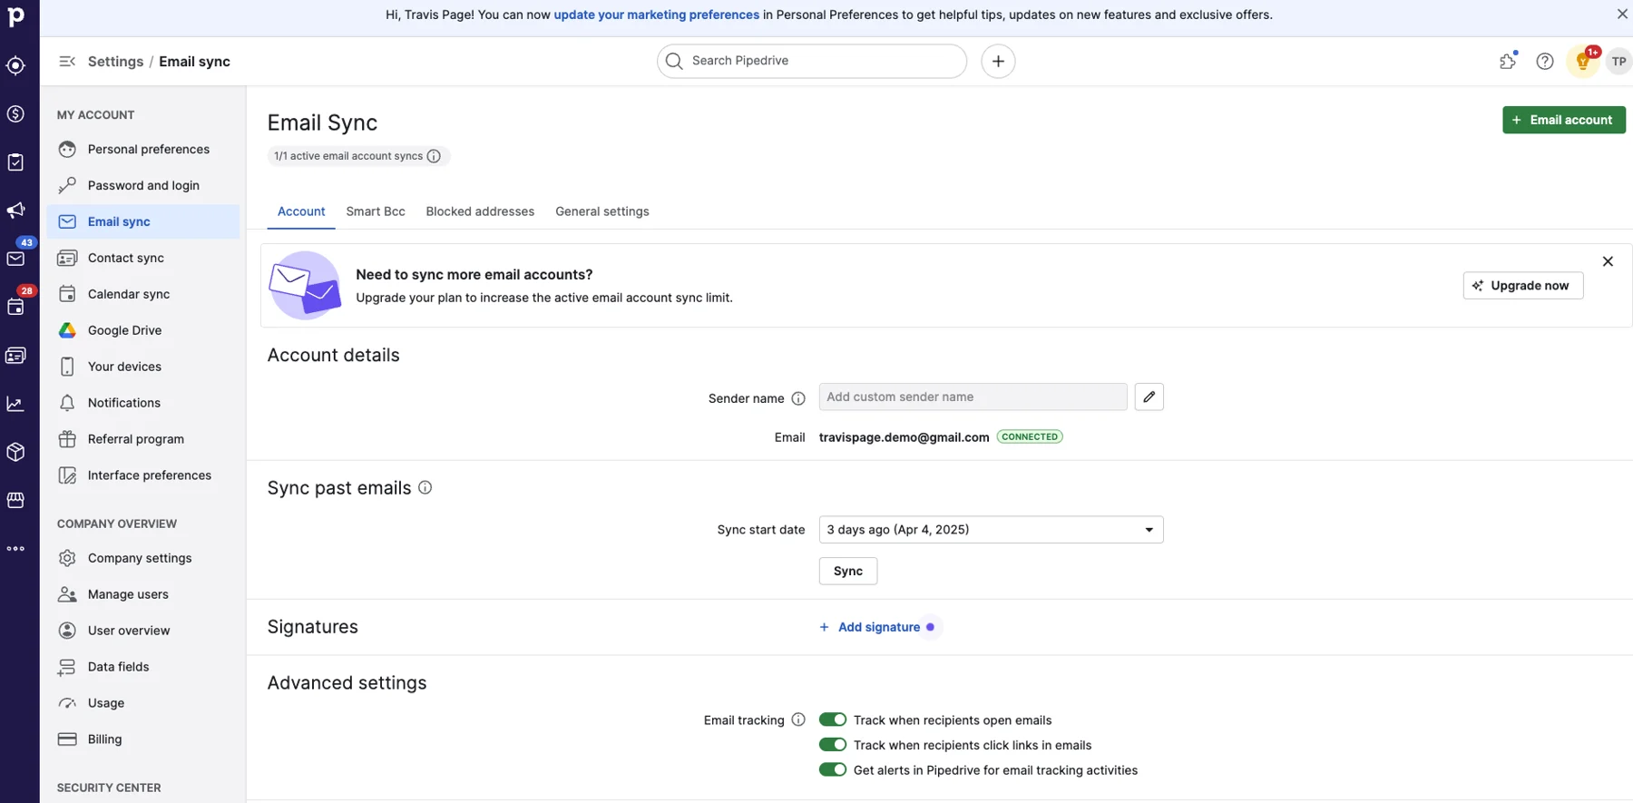Open Calendar sync settings
This screenshot has width=1633, height=803.
click(143, 294)
